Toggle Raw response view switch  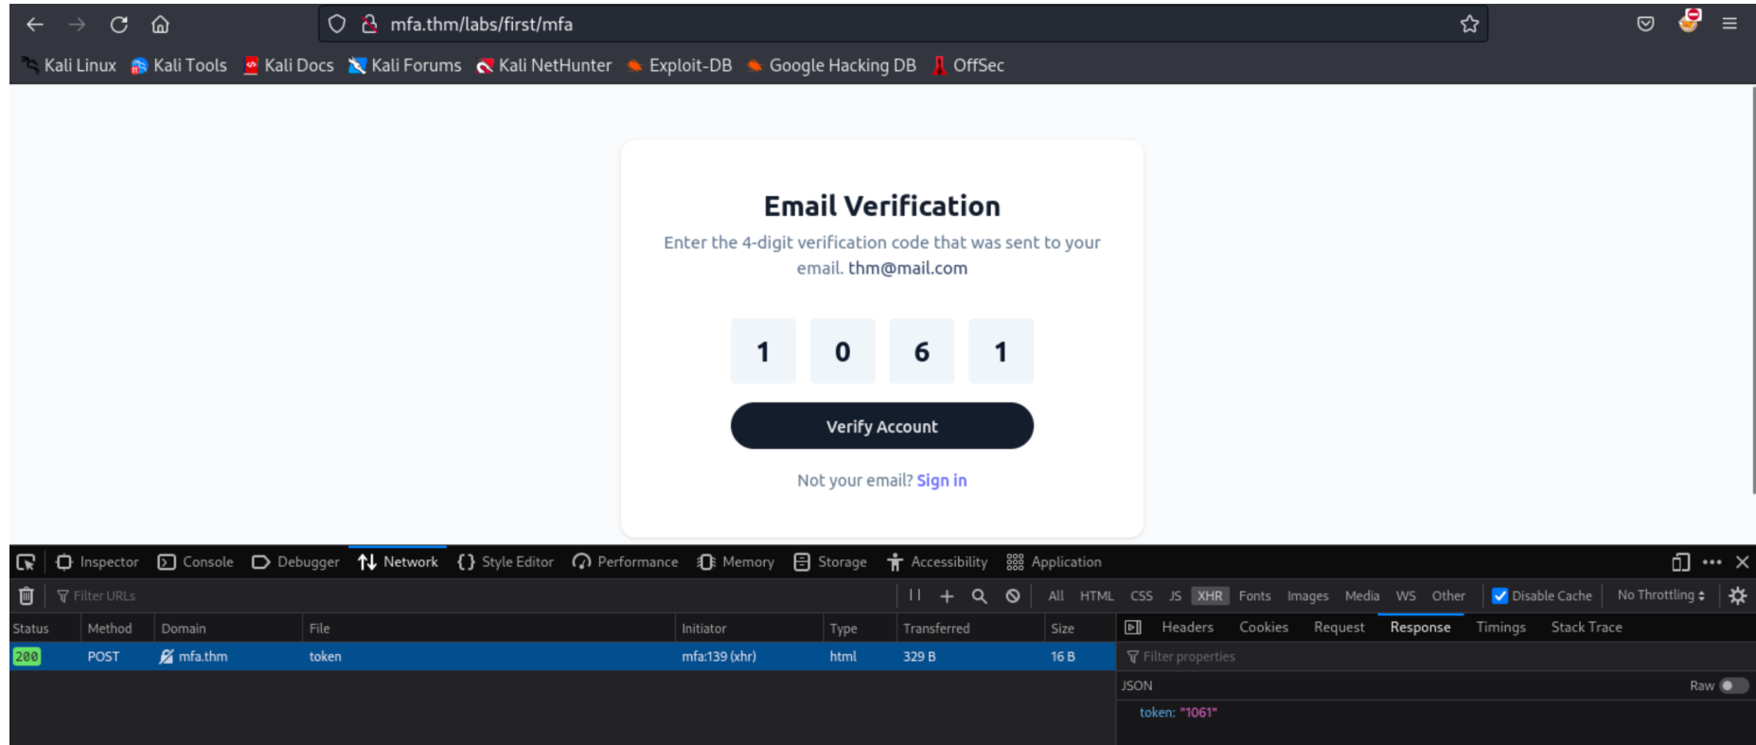1733,686
